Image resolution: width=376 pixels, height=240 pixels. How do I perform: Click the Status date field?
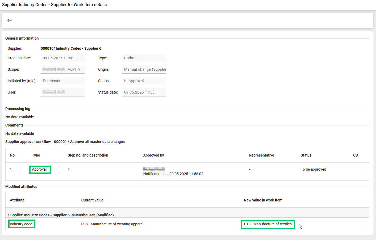(144, 92)
